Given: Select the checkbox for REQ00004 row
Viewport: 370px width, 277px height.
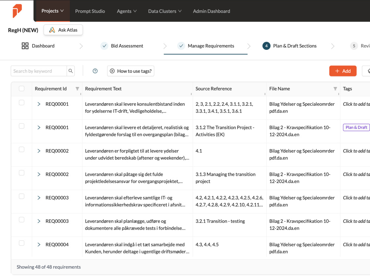Looking at the screenshot, I should [21, 243].
